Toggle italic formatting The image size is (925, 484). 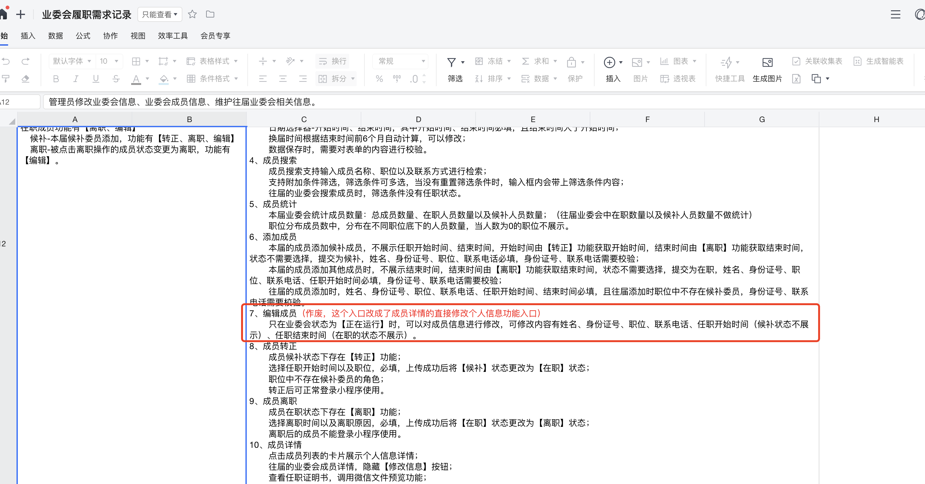pos(75,79)
